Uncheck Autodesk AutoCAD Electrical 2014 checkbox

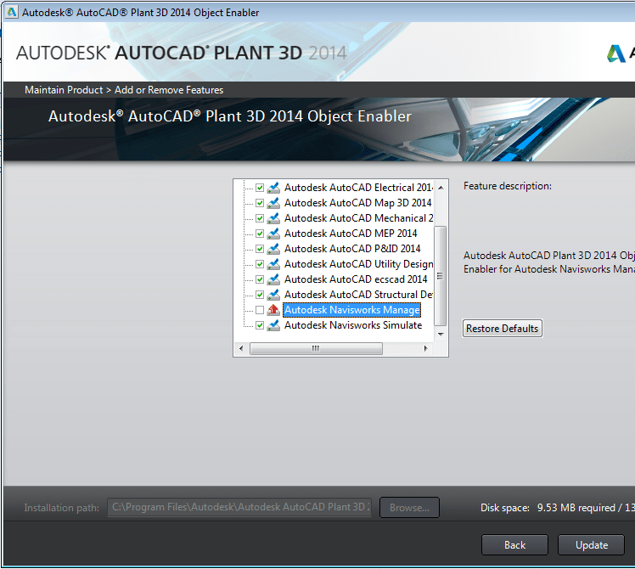pos(260,188)
